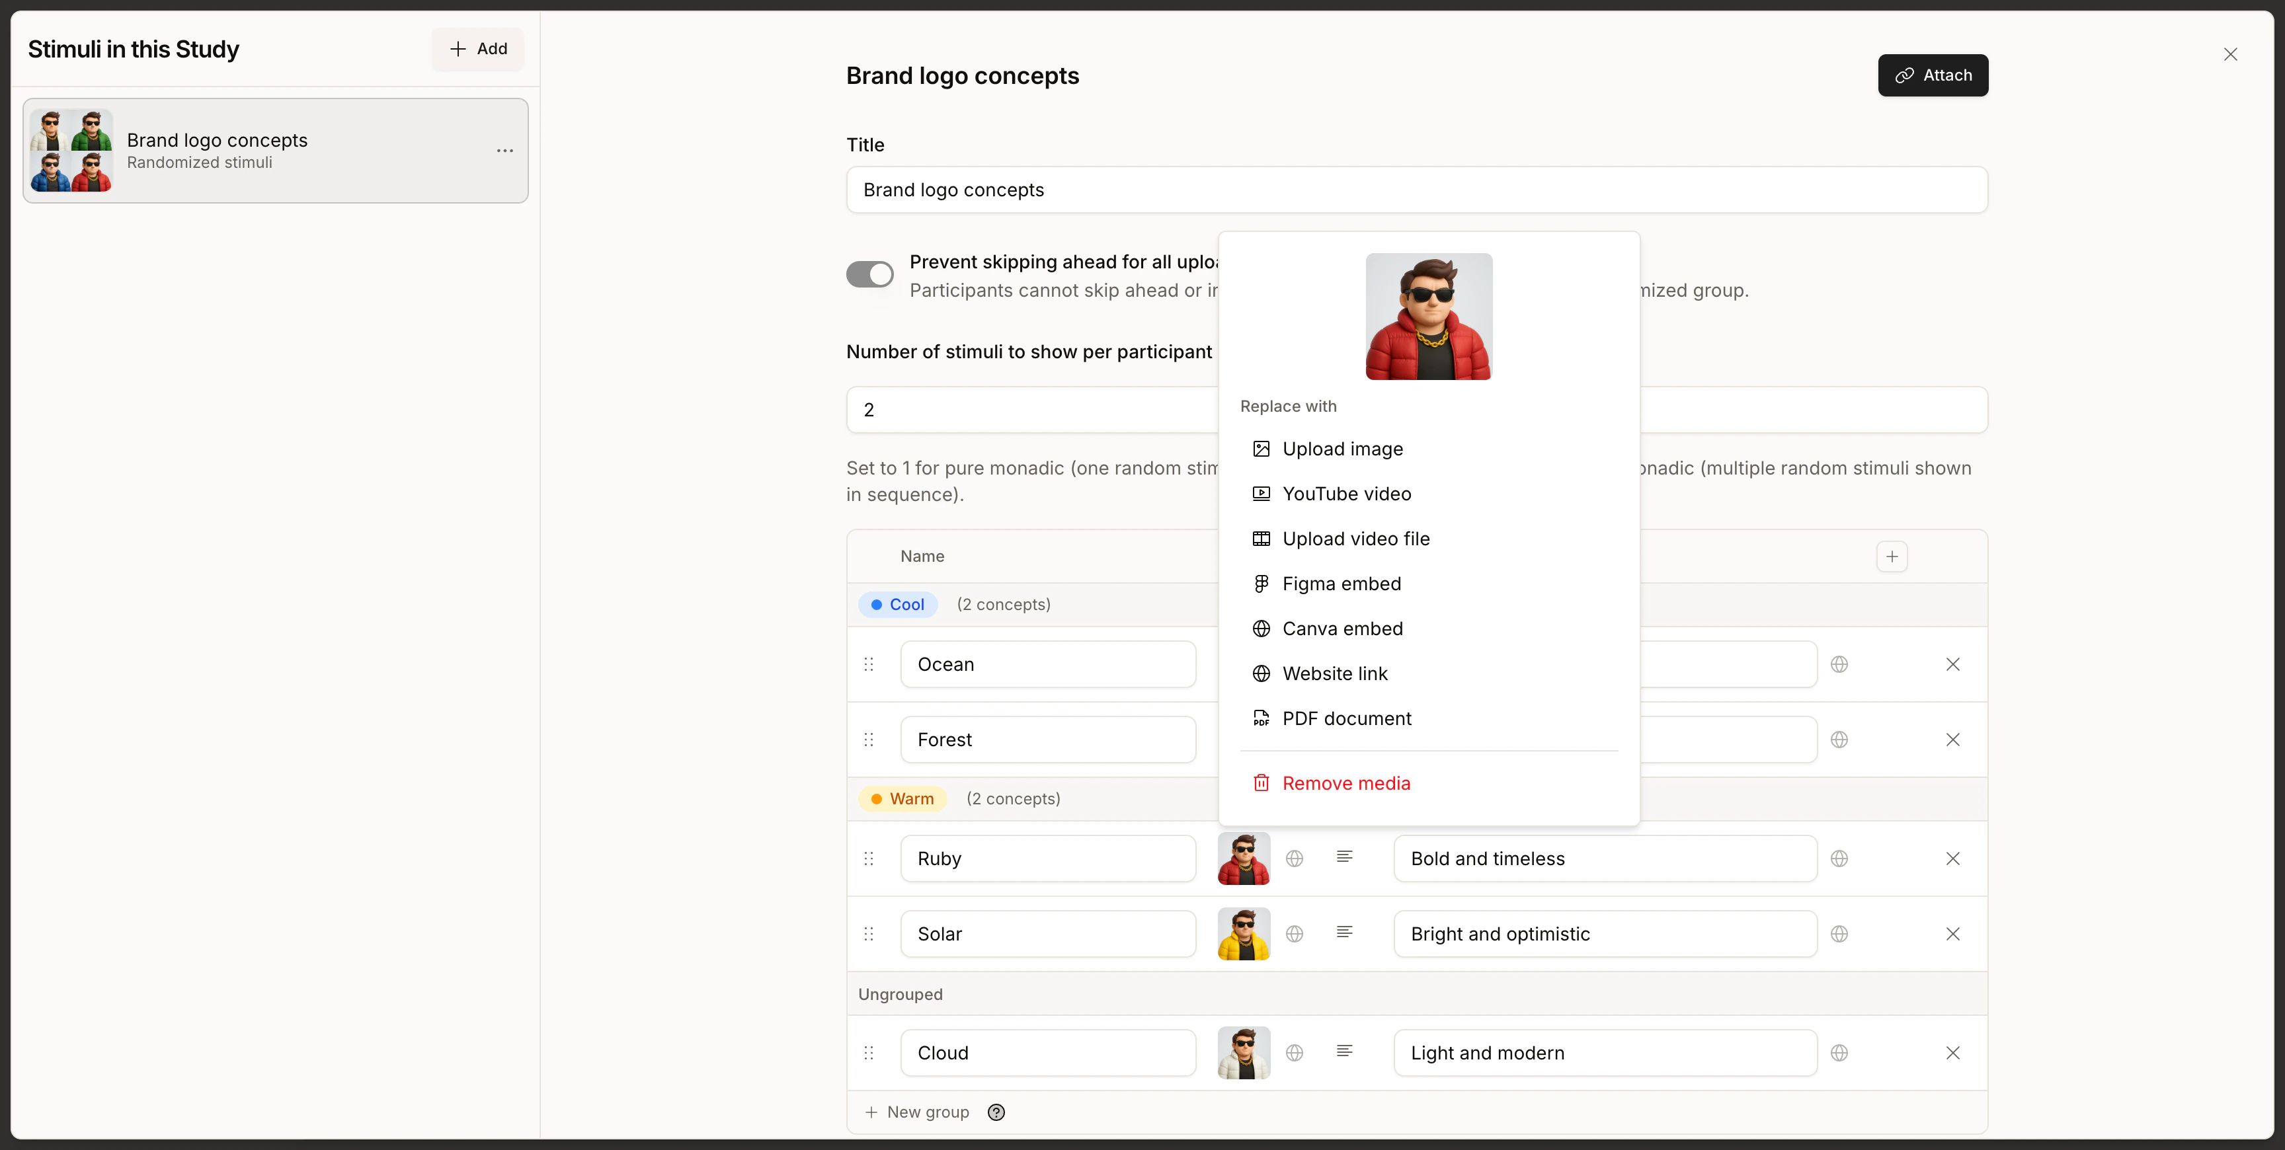Screen dimensions: 2285x1150
Task: Remove the Forest row with its X icon
Action: coord(1953,739)
